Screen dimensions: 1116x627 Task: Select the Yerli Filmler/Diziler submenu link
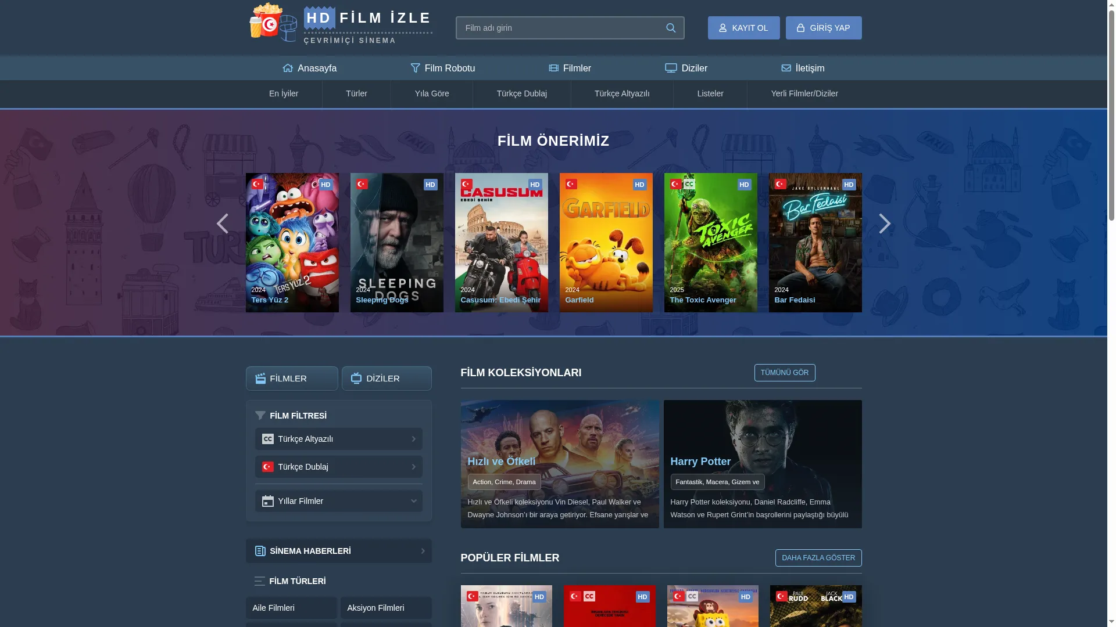(804, 93)
